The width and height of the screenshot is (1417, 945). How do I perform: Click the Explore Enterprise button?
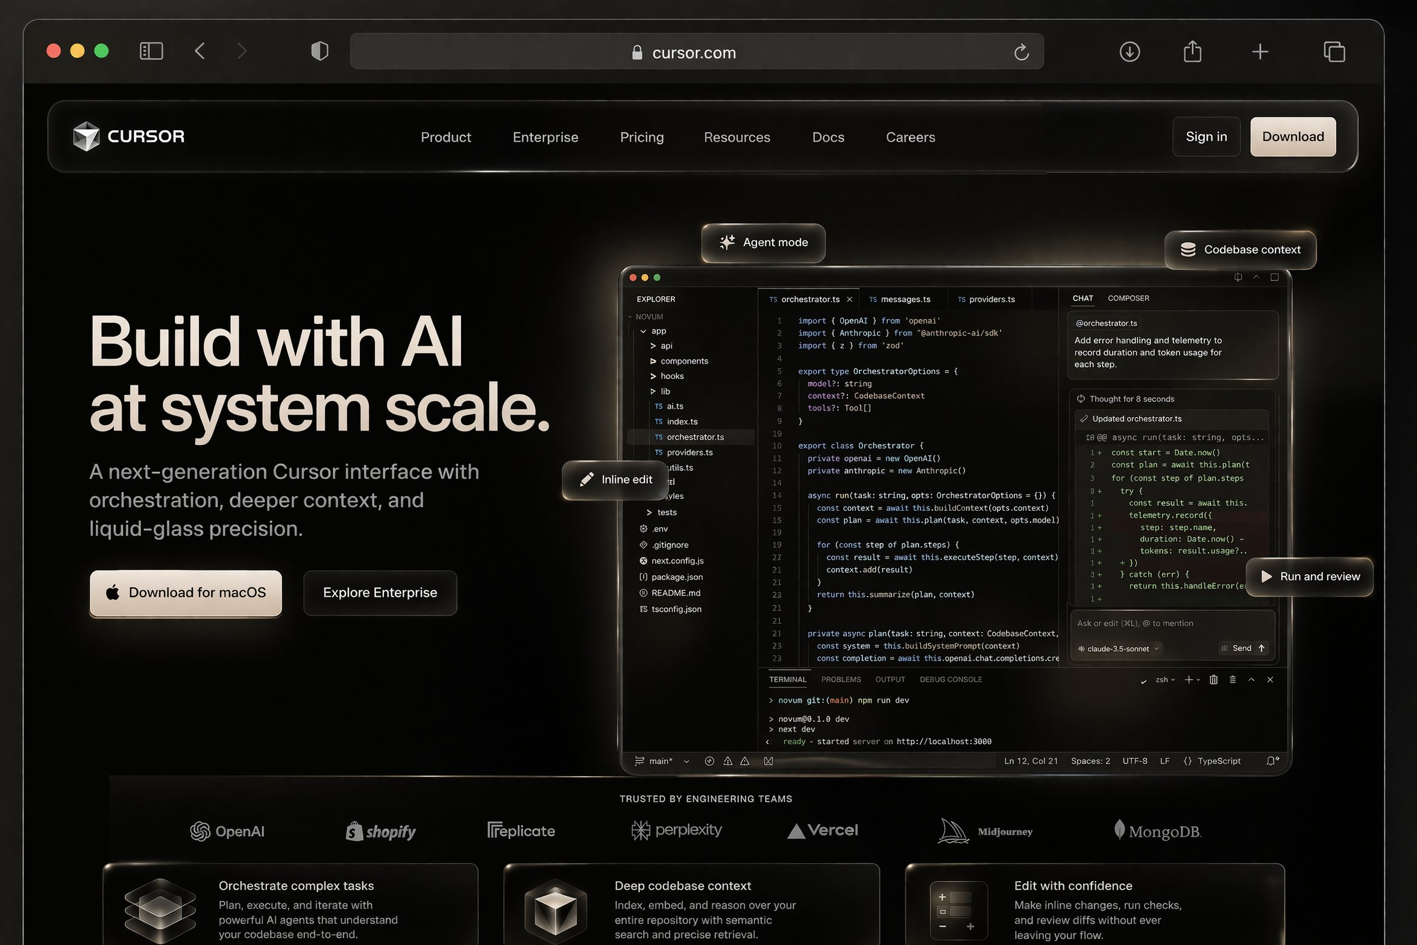(x=380, y=593)
